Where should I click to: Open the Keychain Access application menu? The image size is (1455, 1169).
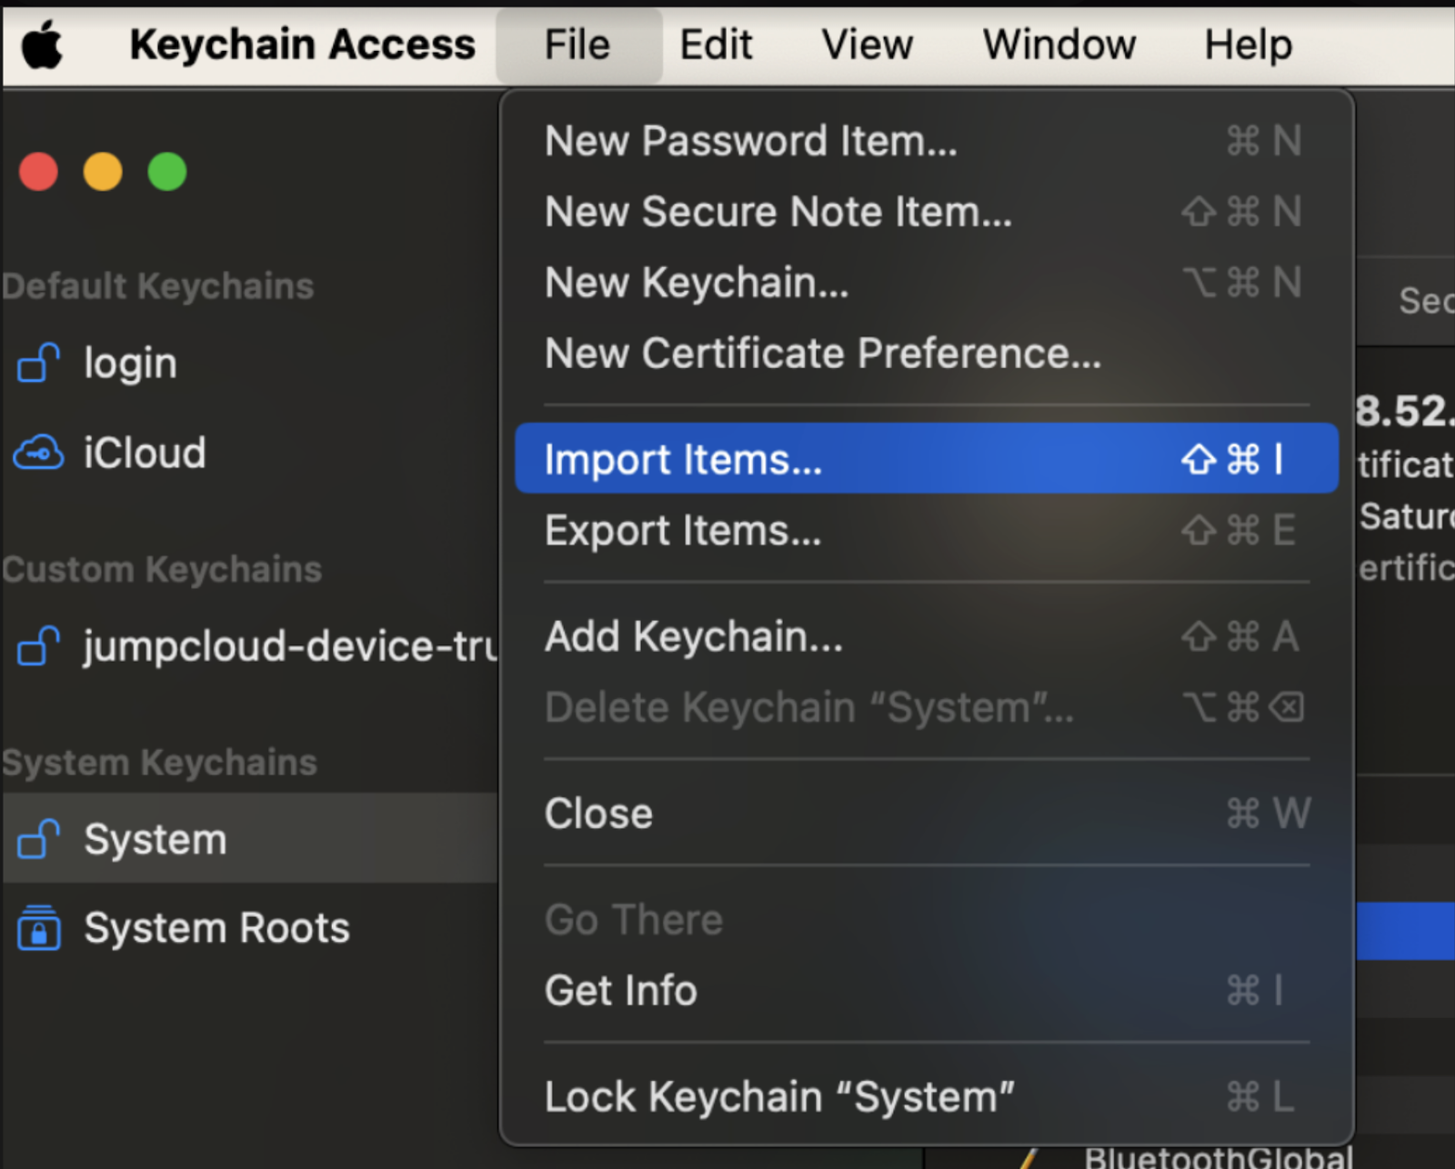click(302, 45)
